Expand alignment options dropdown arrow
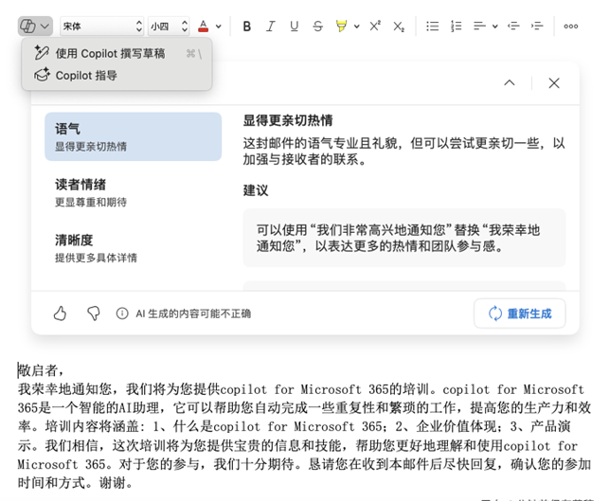The width and height of the screenshot is (609, 501). [x=494, y=27]
